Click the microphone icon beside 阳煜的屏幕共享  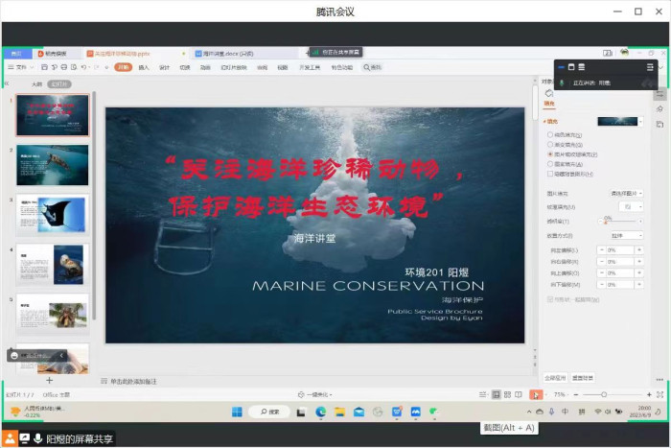tap(37, 438)
